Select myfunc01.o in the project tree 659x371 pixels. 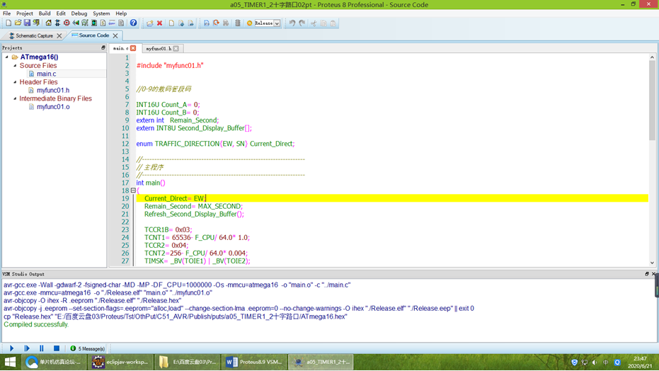coord(53,107)
